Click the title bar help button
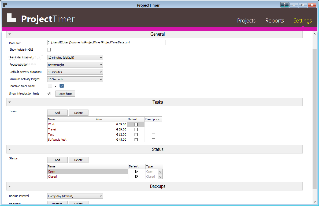The image size is (319, 206). tap(284, 5)
